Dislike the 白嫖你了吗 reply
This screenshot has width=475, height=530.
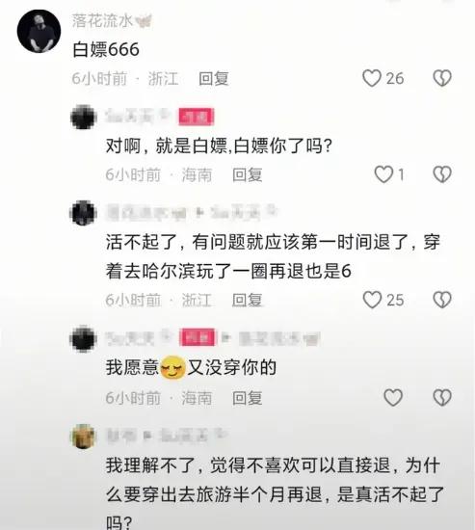click(442, 174)
